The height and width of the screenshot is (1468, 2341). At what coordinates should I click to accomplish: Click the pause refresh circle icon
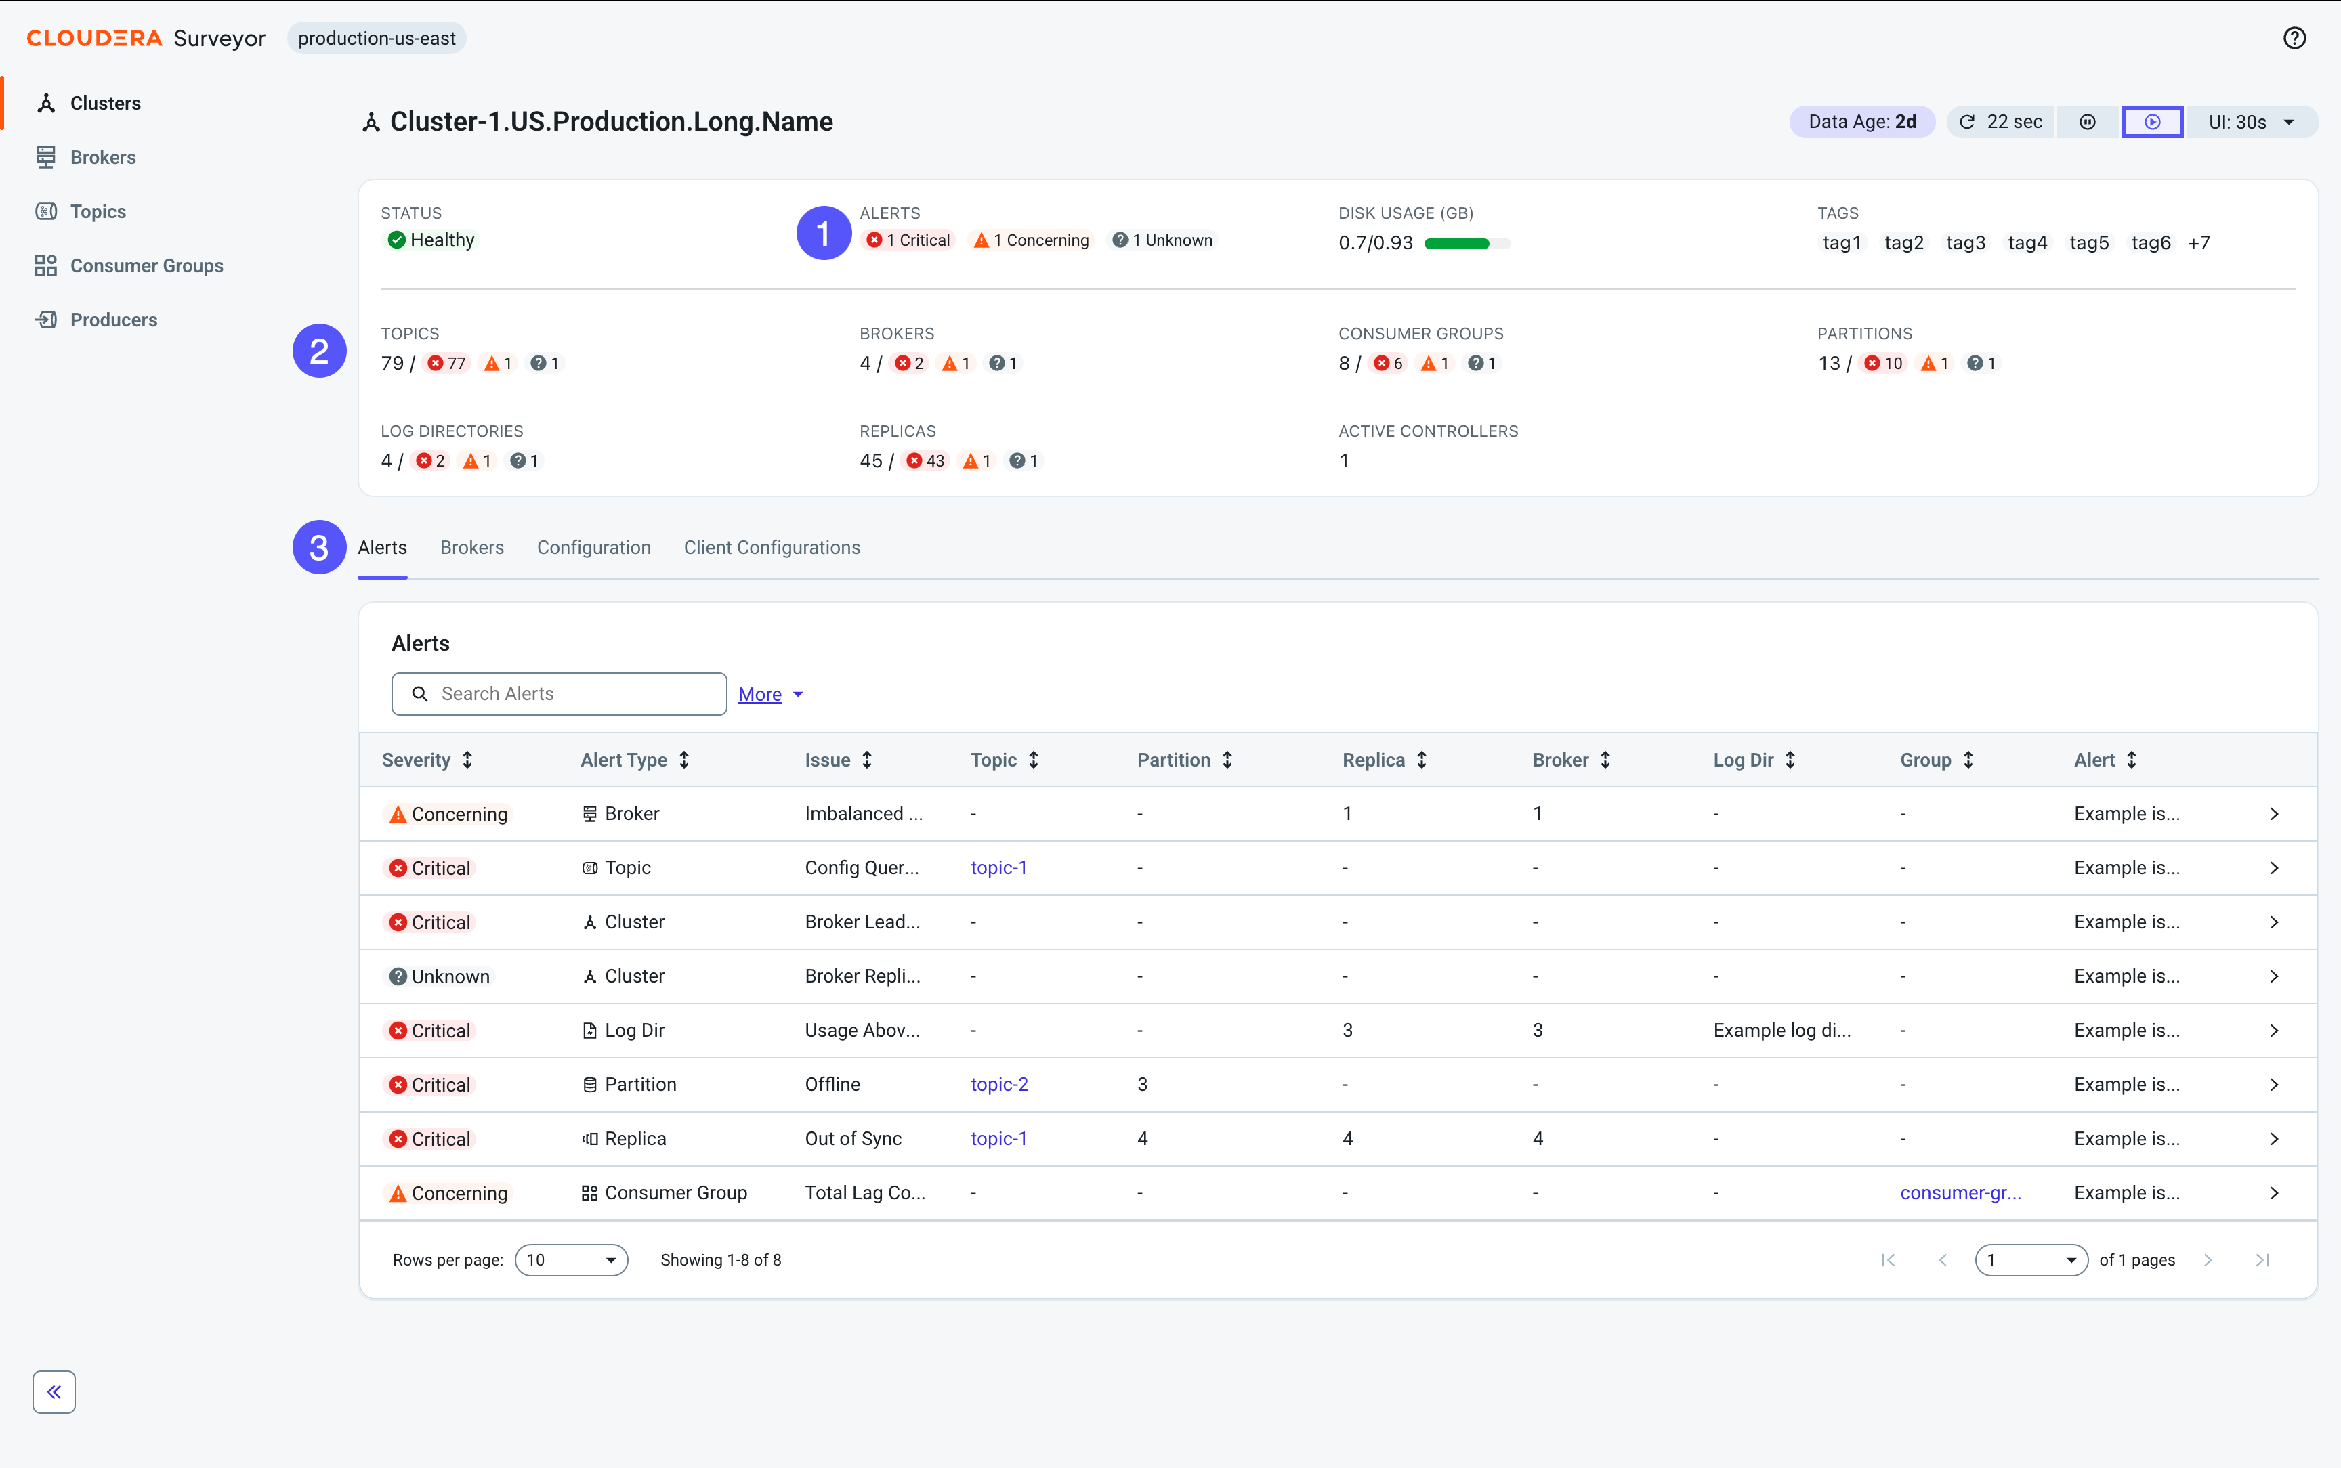tap(2086, 123)
